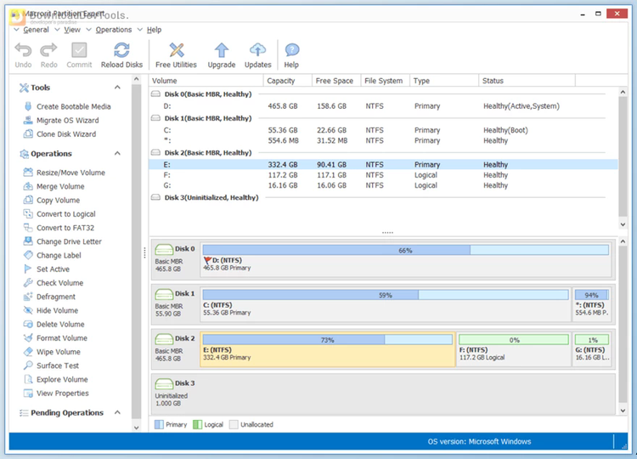This screenshot has width=637, height=459.
Task: Select the D: volume row
Action: coord(384,106)
